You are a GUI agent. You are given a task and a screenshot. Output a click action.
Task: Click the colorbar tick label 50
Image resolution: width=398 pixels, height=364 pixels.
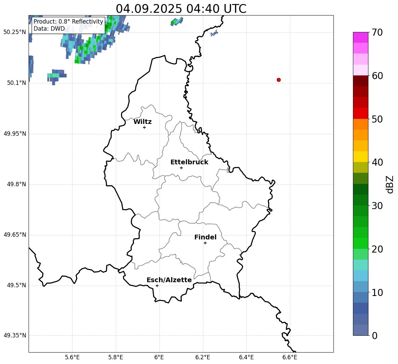tap(377, 119)
